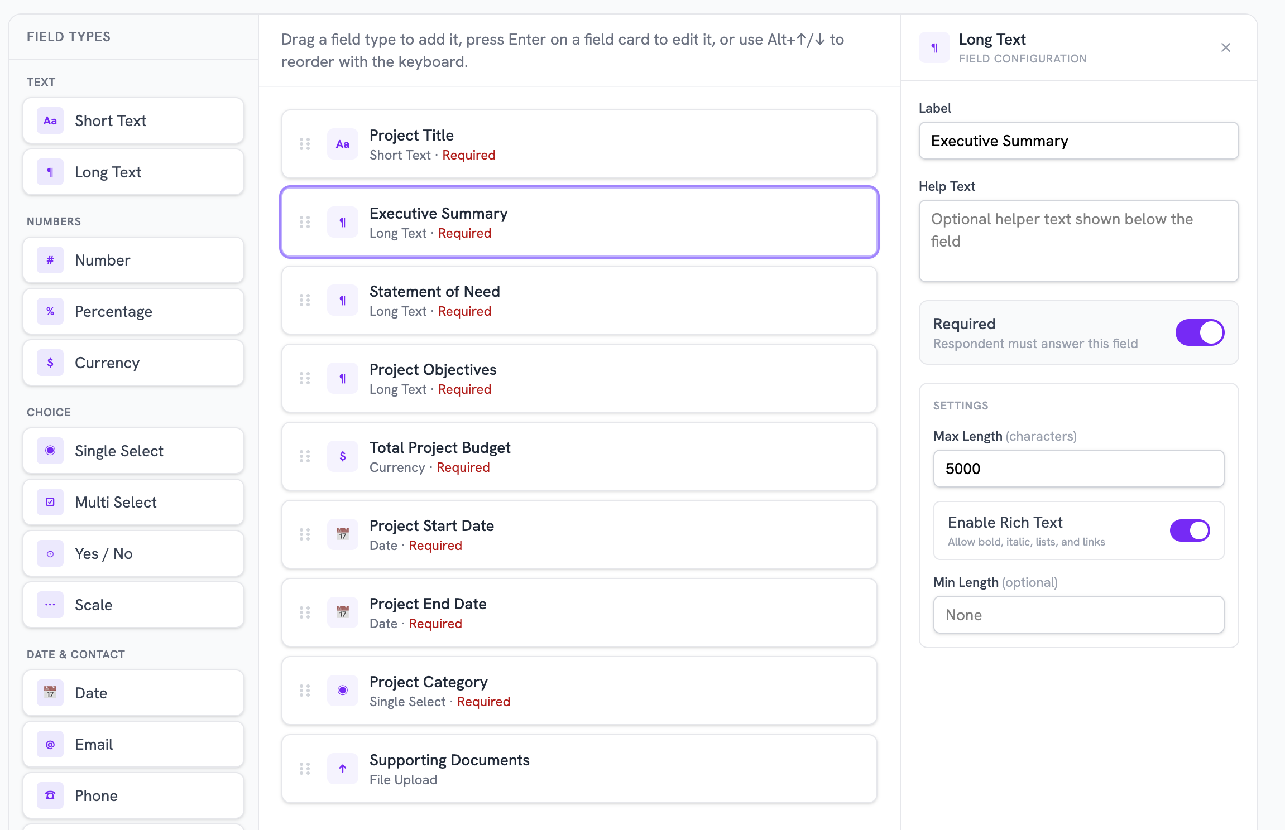This screenshot has width=1285, height=830.
Task: Click the 'Currency · Required' subtitle text
Action: point(430,468)
